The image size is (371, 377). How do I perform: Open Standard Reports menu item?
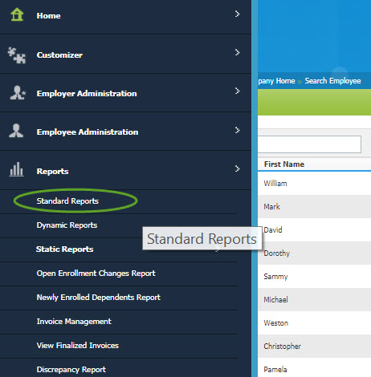pos(67,201)
